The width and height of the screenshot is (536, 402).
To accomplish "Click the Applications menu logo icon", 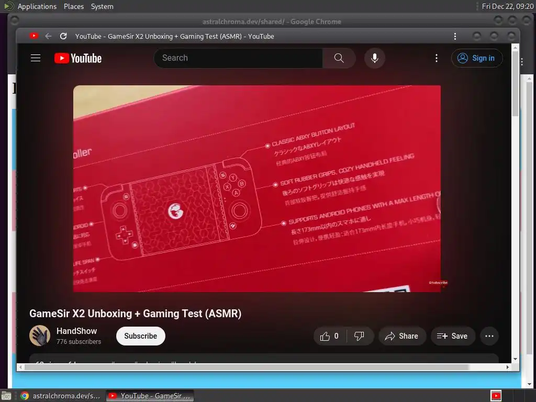I will pyautogui.click(x=9, y=6).
